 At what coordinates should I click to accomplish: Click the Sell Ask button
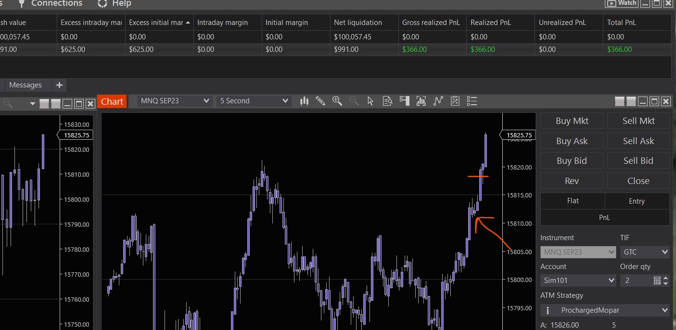click(638, 141)
